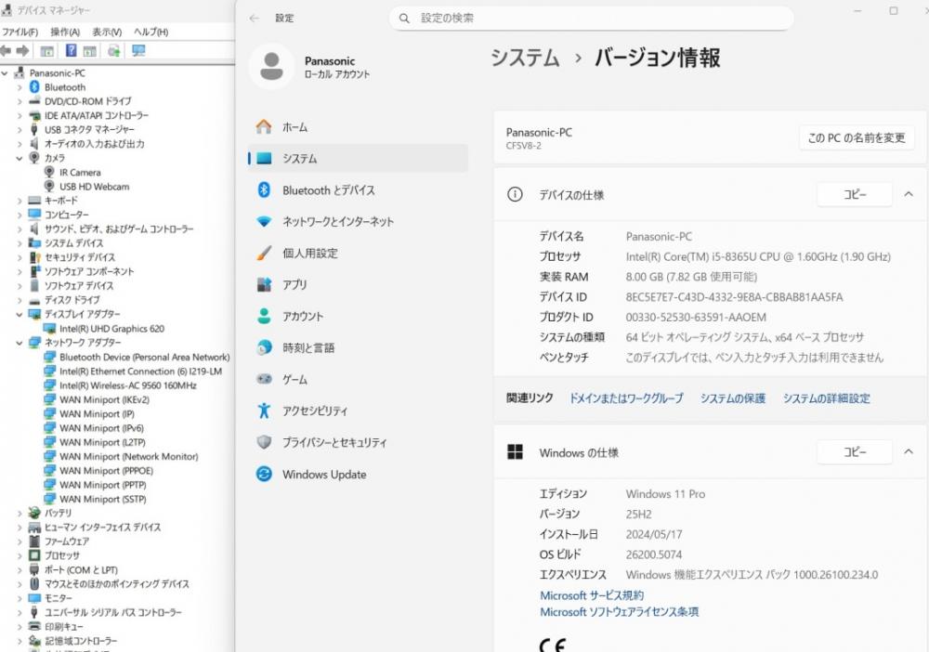
Task: Expand the バッテリ category
Action: tap(19, 514)
